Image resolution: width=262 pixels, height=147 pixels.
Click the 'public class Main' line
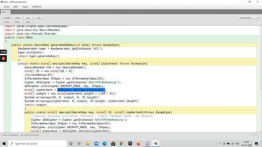coord(19,38)
